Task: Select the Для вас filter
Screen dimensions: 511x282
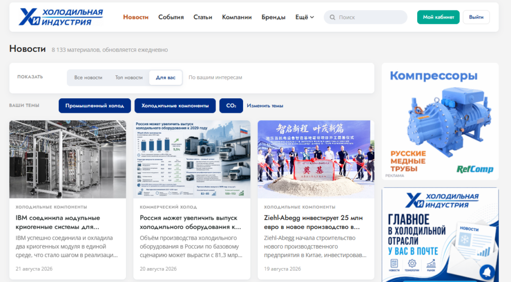Action: pyautogui.click(x=166, y=77)
